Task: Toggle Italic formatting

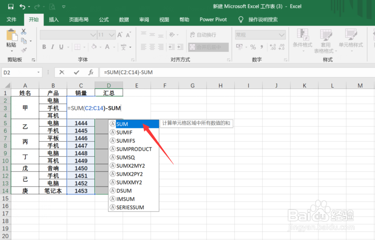Action: [x=52, y=47]
